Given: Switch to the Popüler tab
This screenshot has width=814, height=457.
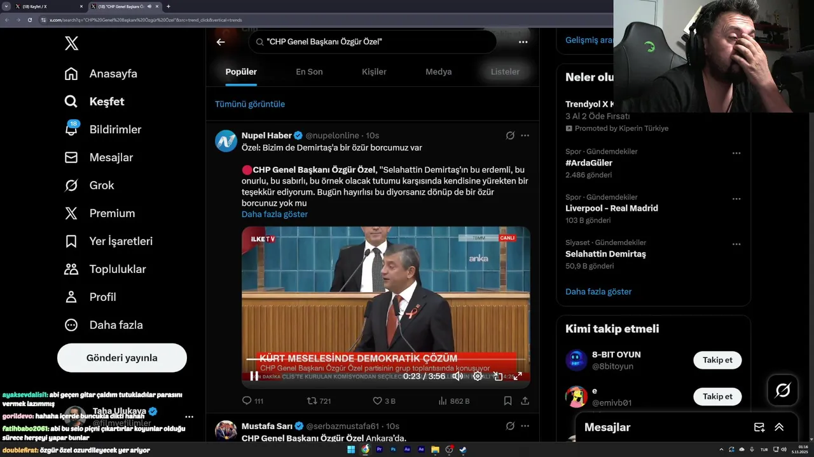Looking at the screenshot, I should click(241, 72).
